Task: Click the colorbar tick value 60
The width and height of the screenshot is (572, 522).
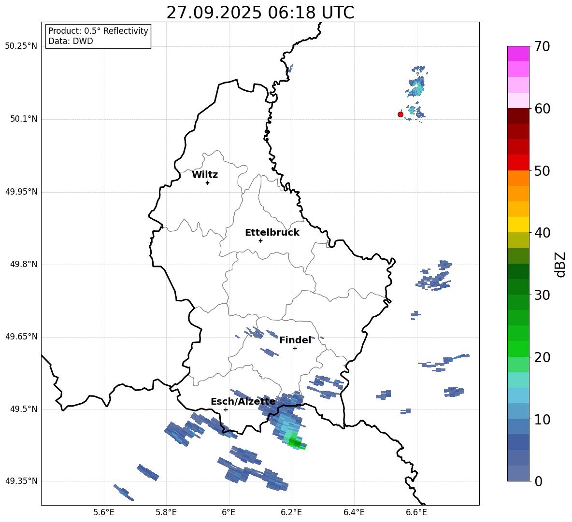Action: coord(542,109)
